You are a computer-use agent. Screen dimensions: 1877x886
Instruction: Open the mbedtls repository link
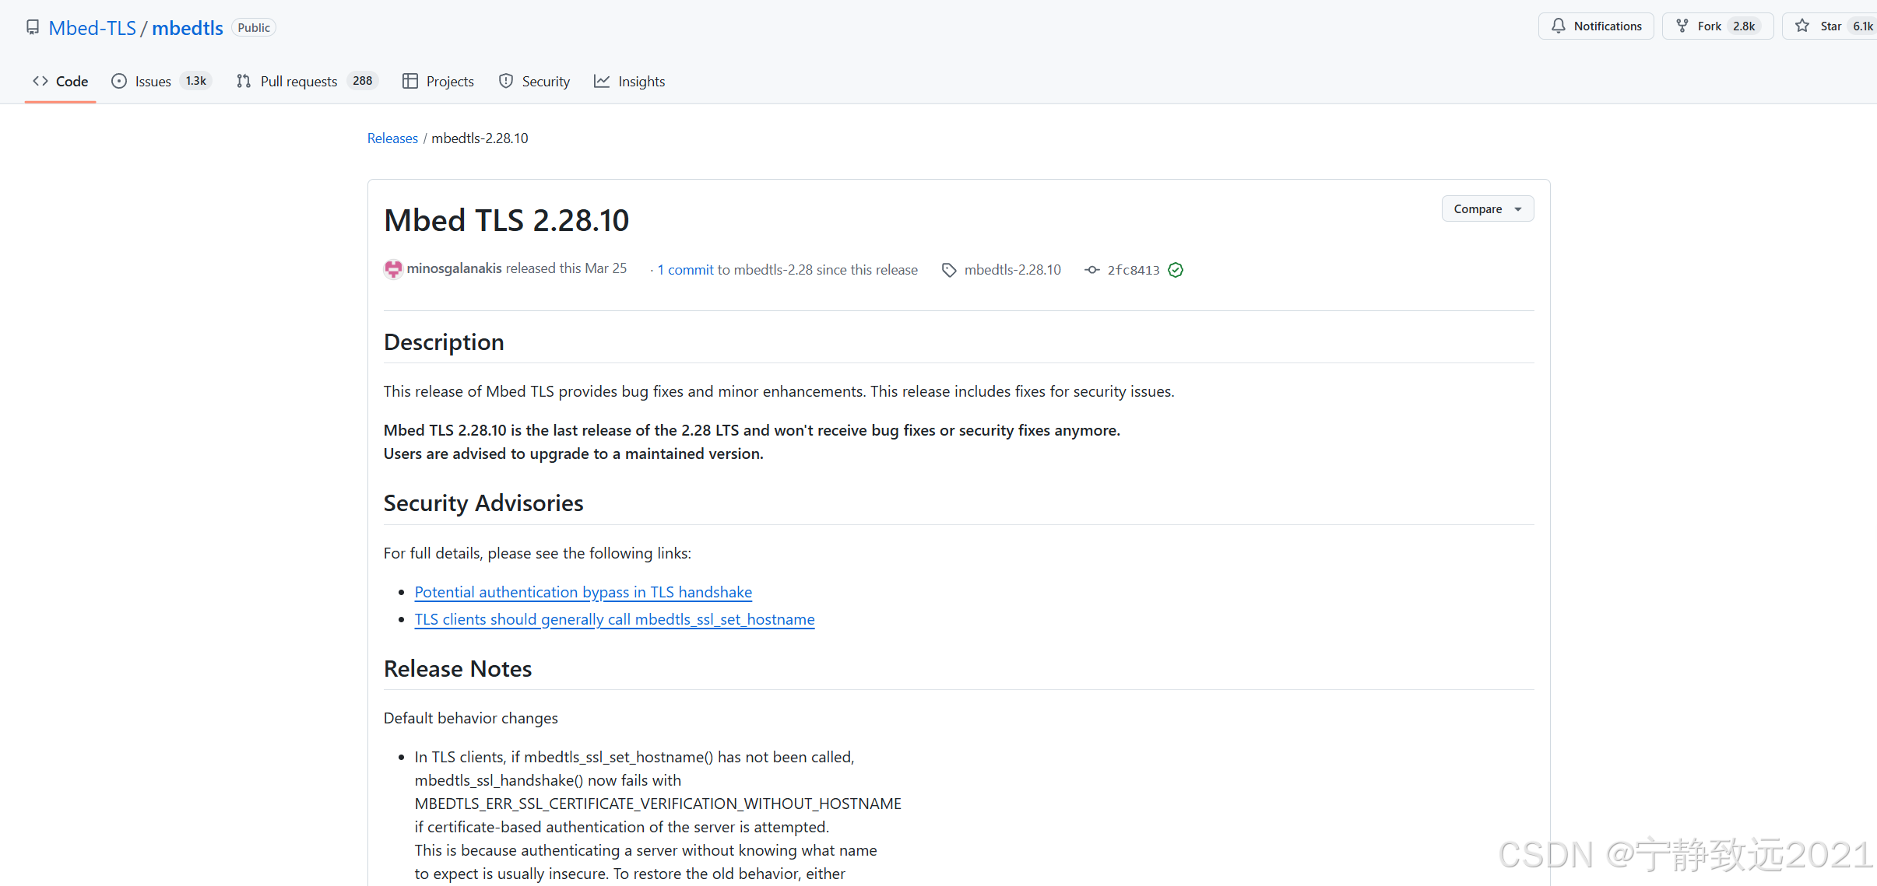click(x=188, y=28)
